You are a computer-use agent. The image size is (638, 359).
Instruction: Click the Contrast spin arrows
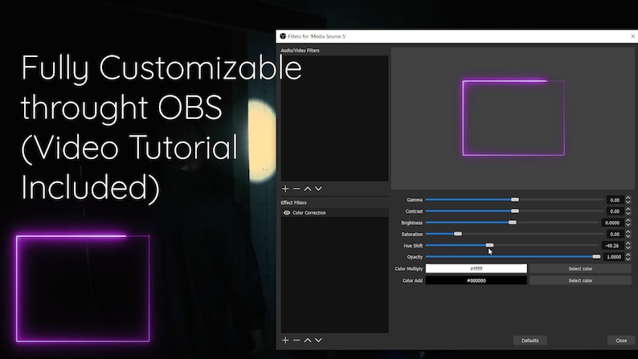628,211
